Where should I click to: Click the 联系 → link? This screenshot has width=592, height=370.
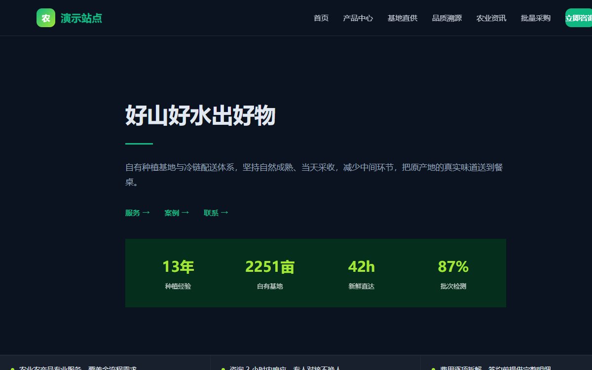click(x=217, y=213)
